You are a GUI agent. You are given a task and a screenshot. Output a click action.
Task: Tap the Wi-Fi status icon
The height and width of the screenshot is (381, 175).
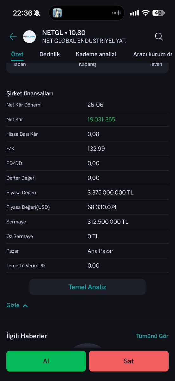(146, 13)
